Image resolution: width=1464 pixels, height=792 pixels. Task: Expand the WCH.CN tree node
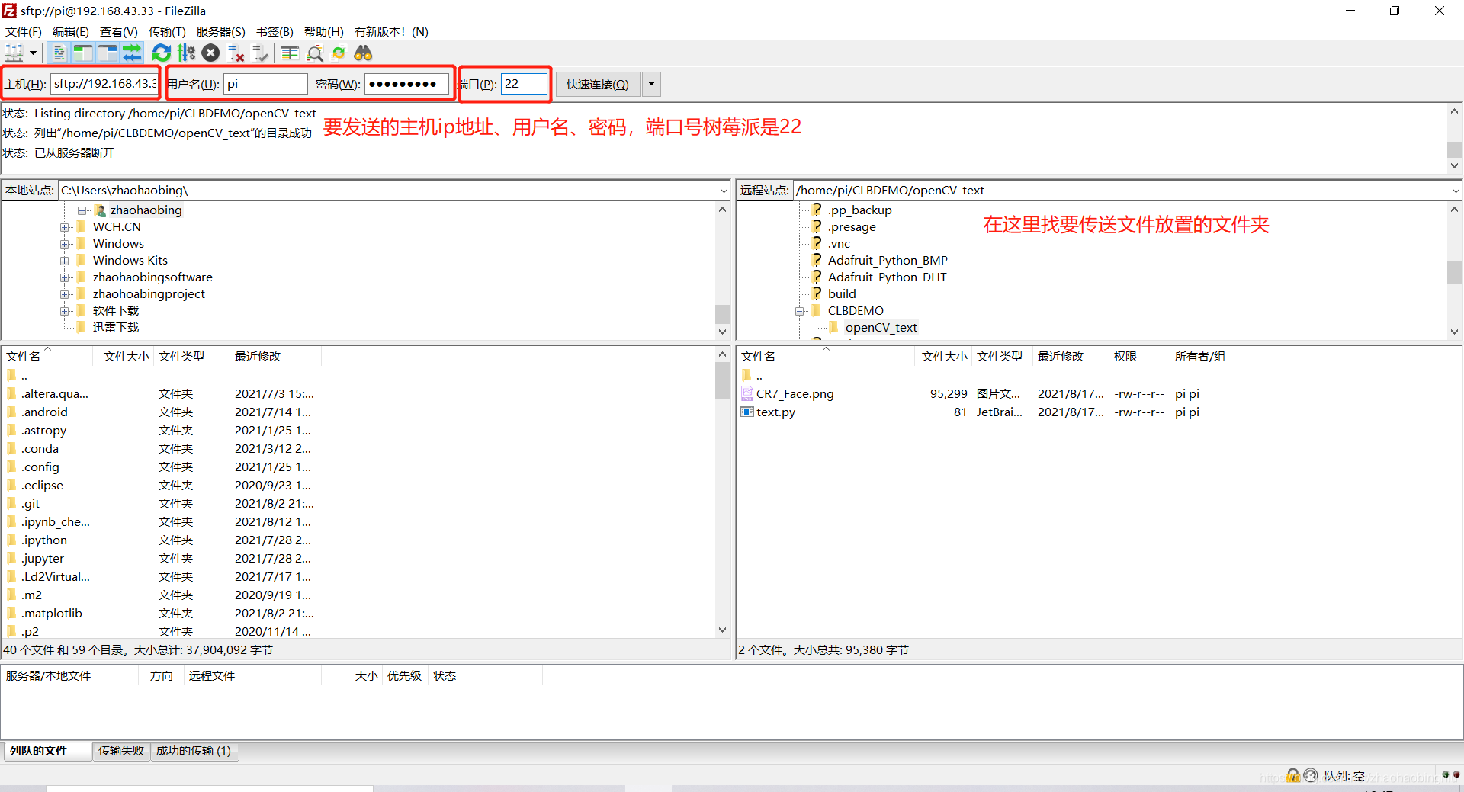pos(65,227)
